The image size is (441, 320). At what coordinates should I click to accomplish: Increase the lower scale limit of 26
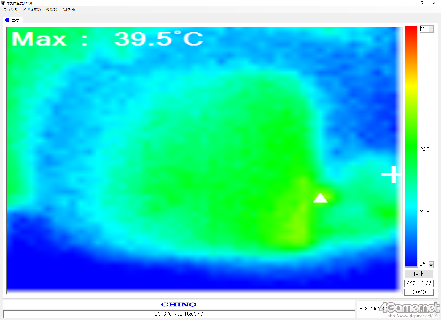click(431, 263)
